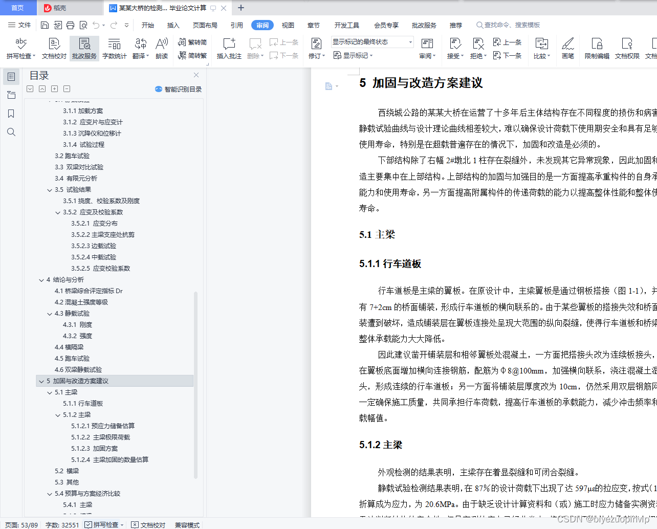Switch to the 引用 tab
The image size is (657, 529).
(237, 25)
